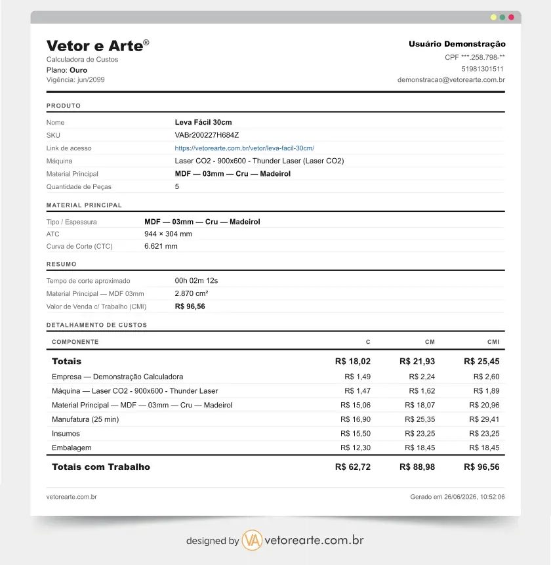This screenshot has width=551, height=565.
Task: Click the Plano: Ouro label
Action: tap(67, 70)
